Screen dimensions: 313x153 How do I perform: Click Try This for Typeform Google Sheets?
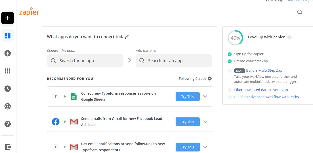[187, 97]
